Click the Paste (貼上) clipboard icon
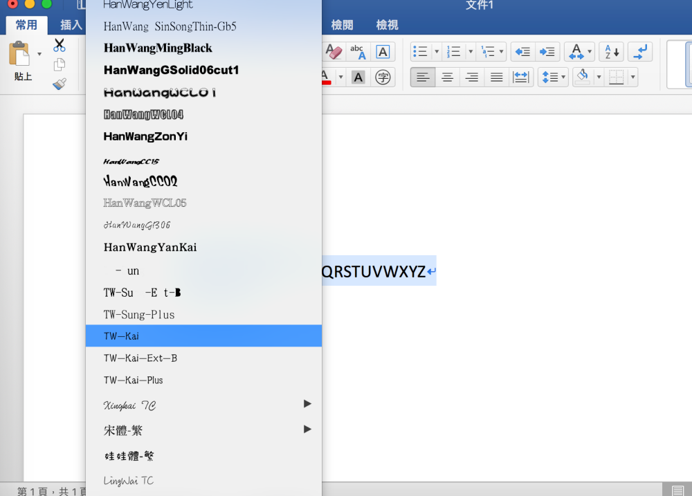The height and width of the screenshot is (496, 692). (19, 54)
